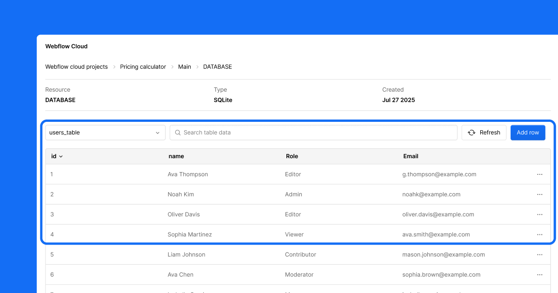Open actions menu for Oliver Davis row
558x293 pixels.
(x=539, y=214)
